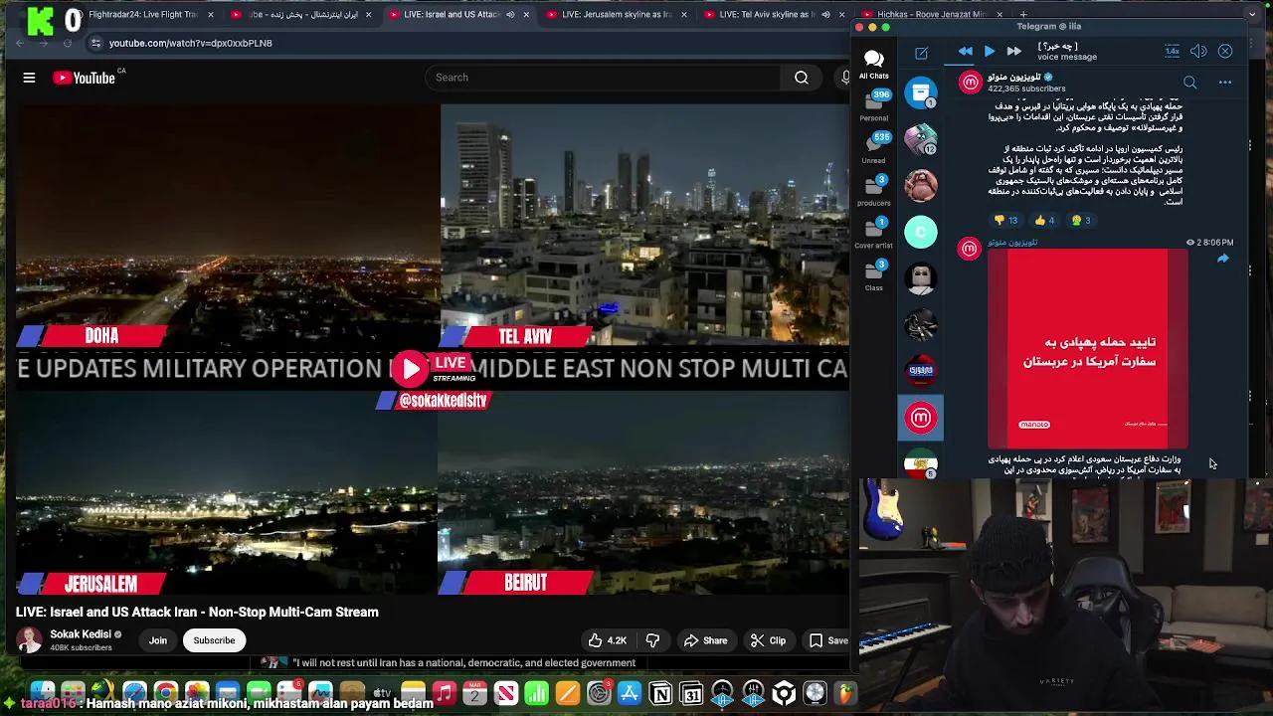The height and width of the screenshot is (716, 1273).
Task: Open the Sokak Kedisi channel avatar
Action: click(x=29, y=640)
